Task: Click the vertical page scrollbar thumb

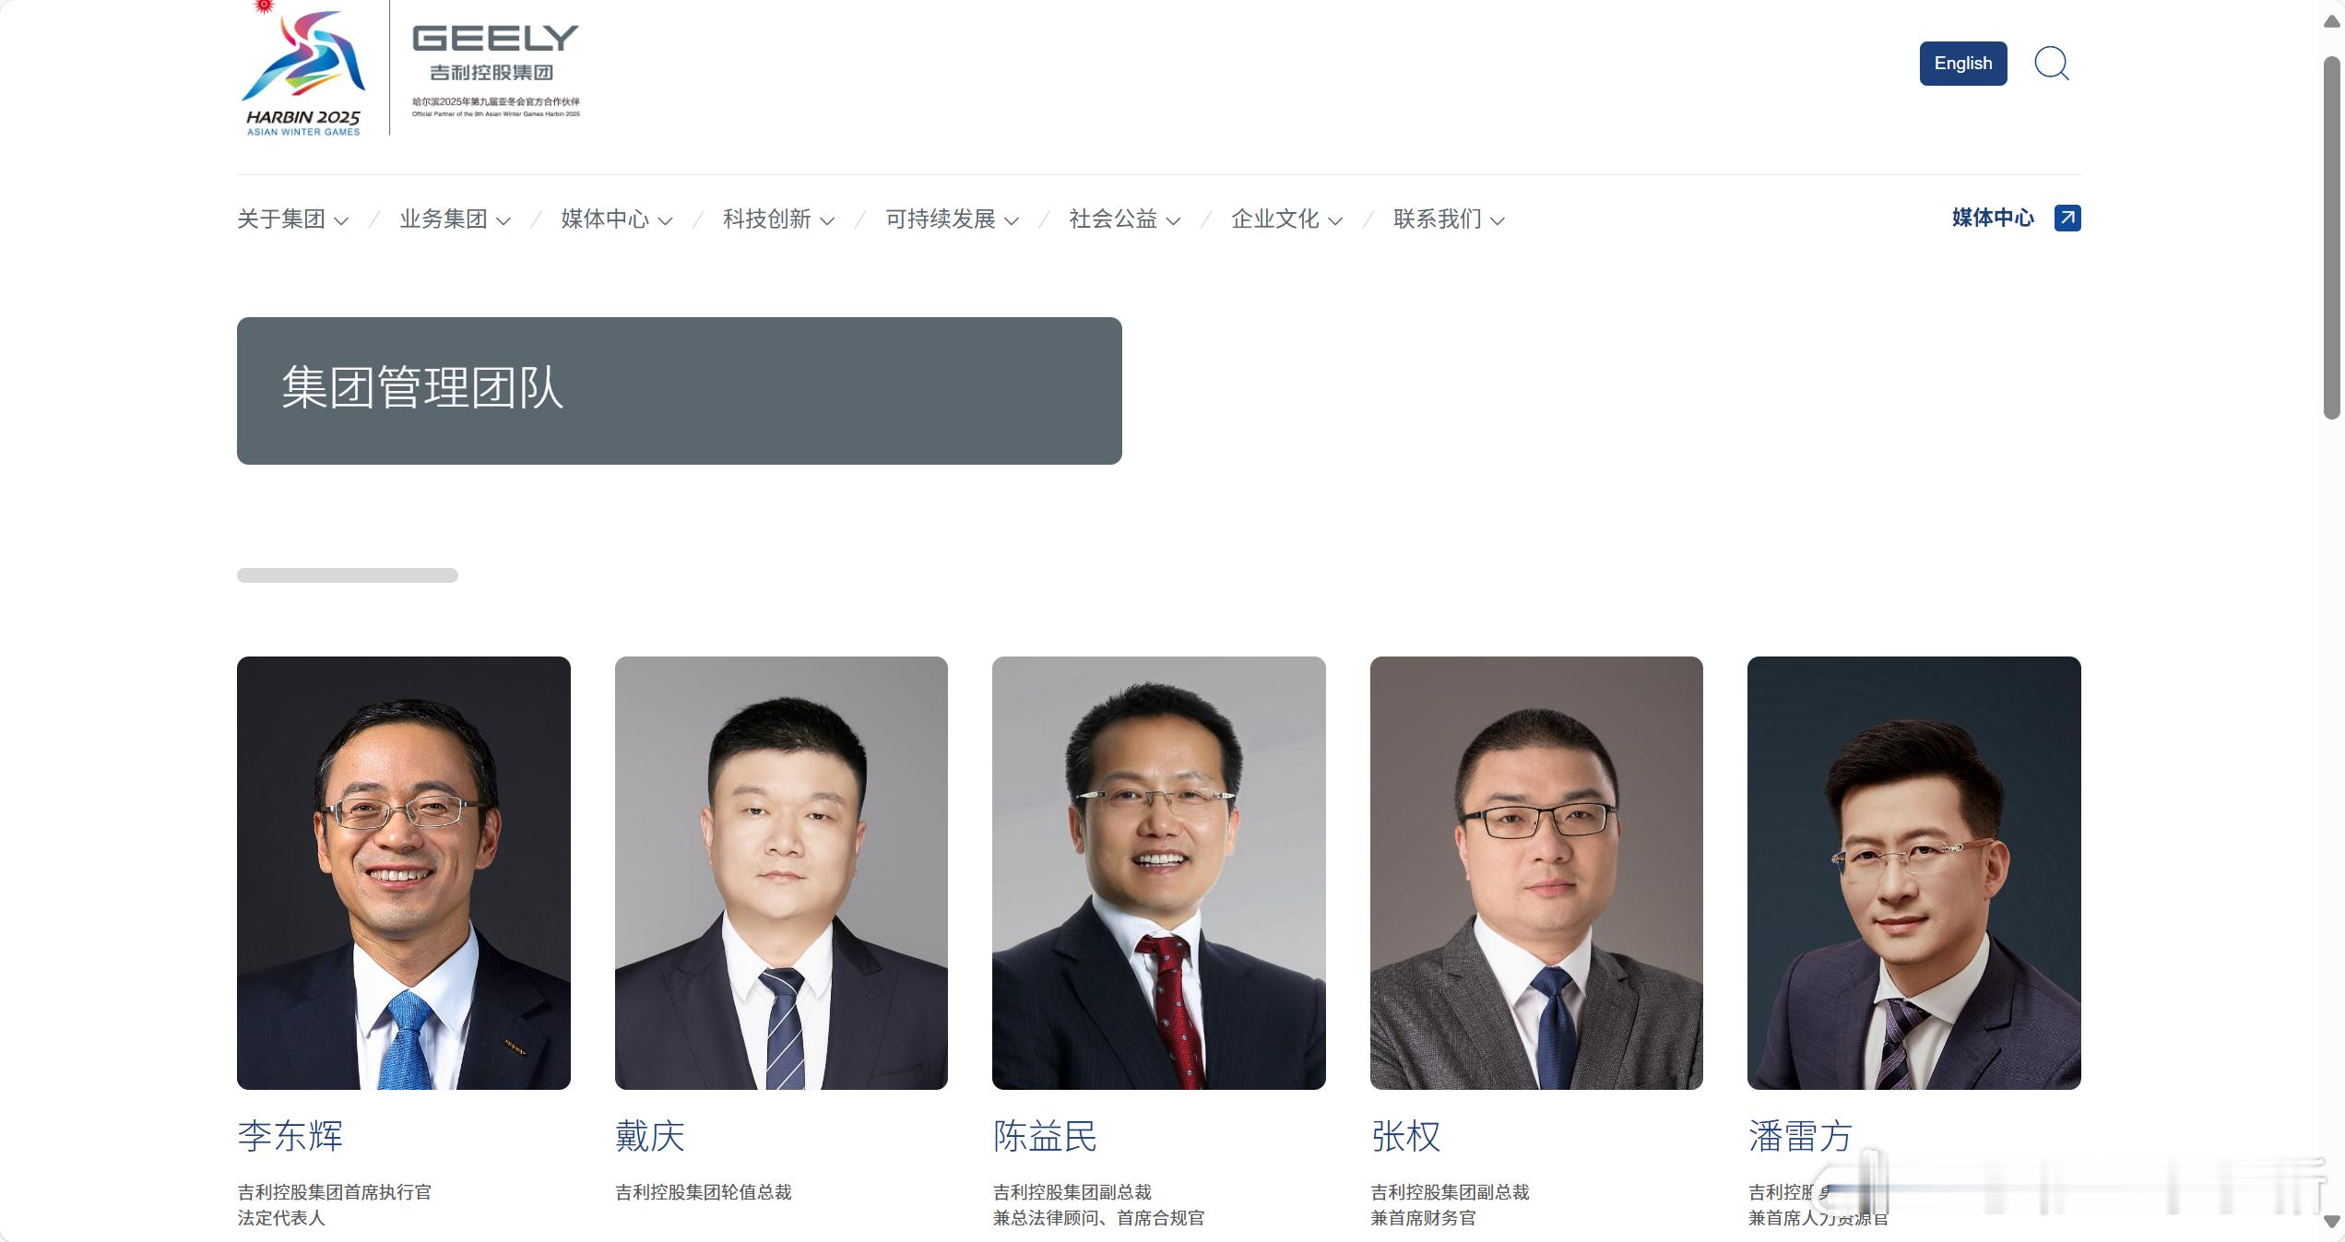Action: coord(2332,238)
